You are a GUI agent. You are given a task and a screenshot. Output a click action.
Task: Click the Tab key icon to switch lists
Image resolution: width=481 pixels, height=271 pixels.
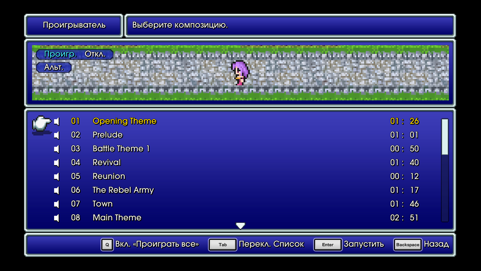(222, 245)
